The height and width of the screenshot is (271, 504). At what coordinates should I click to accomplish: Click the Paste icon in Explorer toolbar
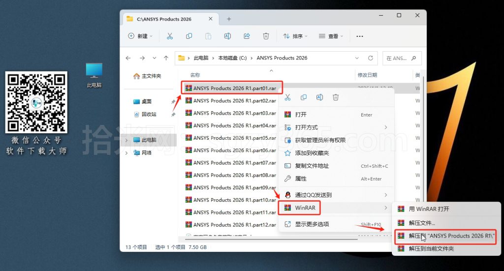pos(208,36)
